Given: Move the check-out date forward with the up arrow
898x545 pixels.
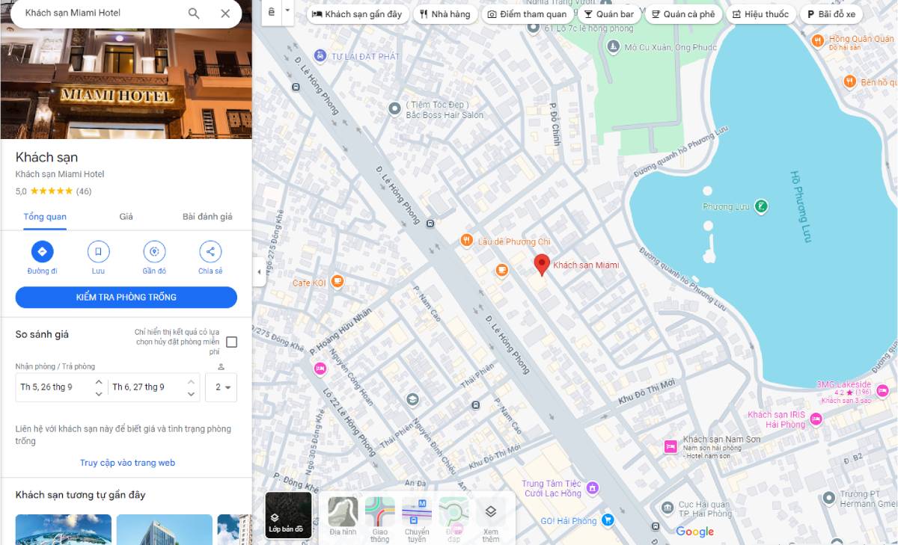Looking at the screenshot, I should [191, 382].
